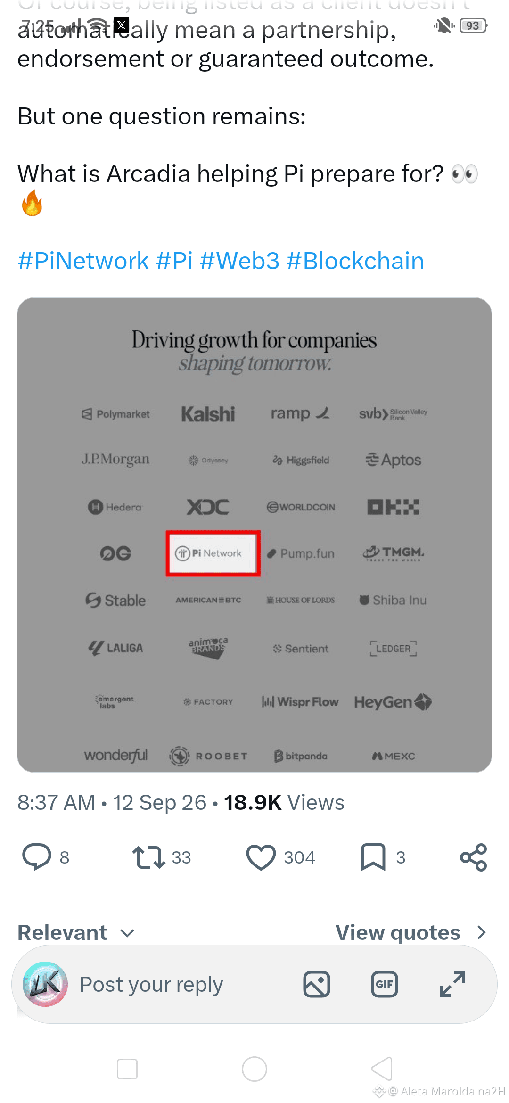Open View quotes
This screenshot has height=1103, width=509.
tap(410, 932)
